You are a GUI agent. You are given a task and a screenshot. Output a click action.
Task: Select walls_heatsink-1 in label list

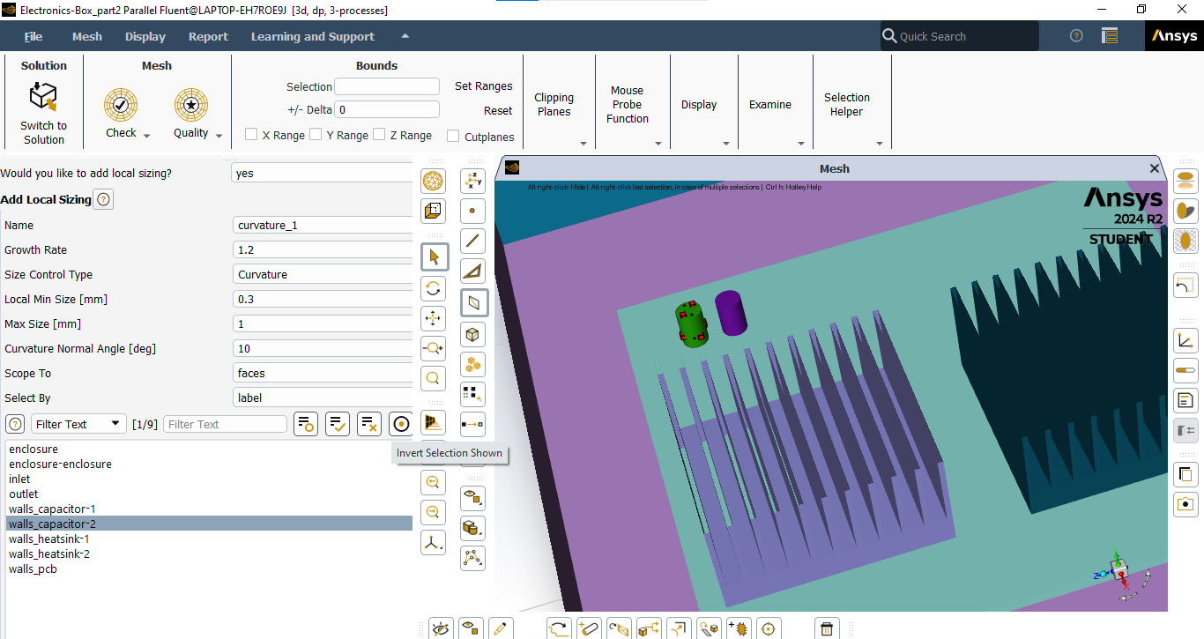209,539
